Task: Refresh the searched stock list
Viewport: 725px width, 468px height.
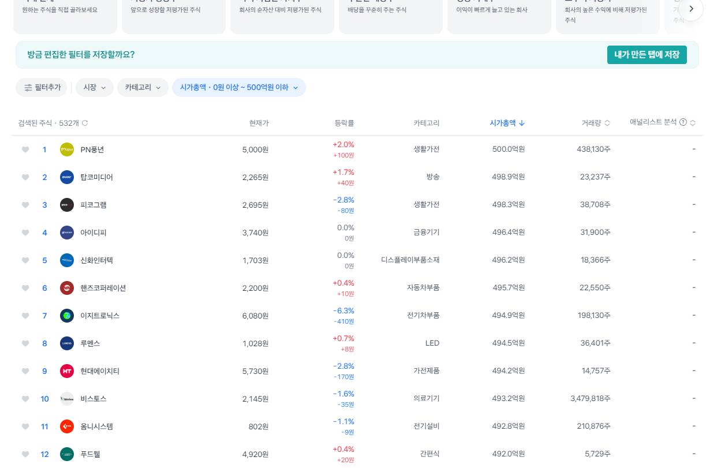Action: tap(84, 123)
